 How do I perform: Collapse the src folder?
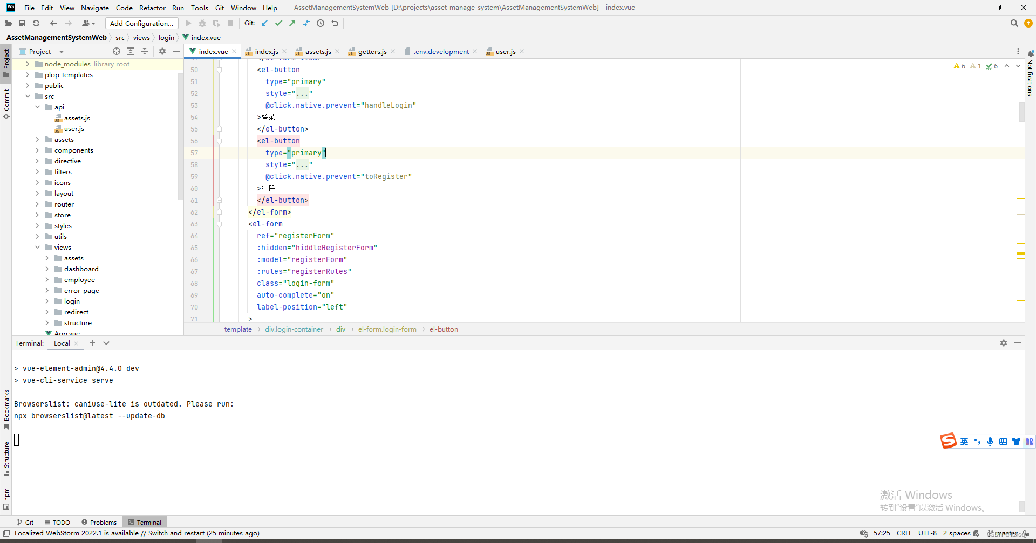tap(28, 96)
